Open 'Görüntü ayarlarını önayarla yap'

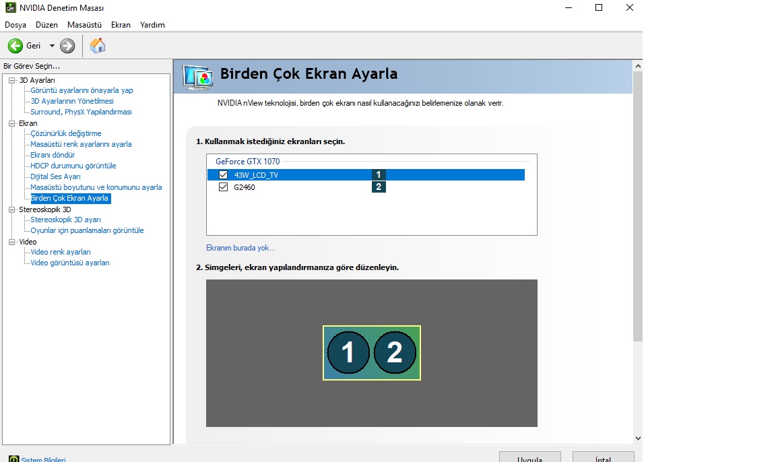[x=82, y=90]
